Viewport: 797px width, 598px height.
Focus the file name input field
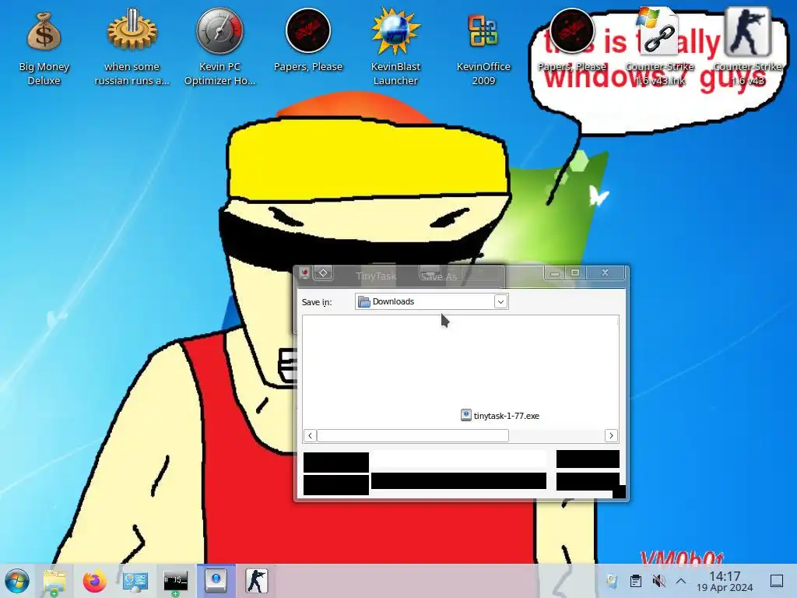click(x=458, y=459)
